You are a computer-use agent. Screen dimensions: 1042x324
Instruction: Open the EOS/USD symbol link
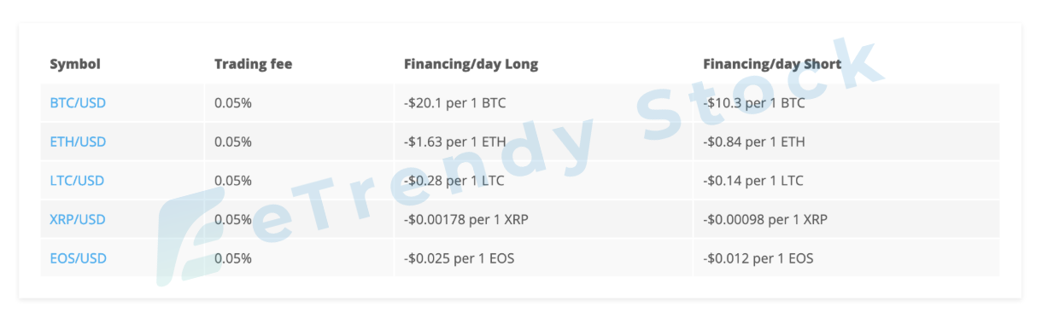pos(78,258)
